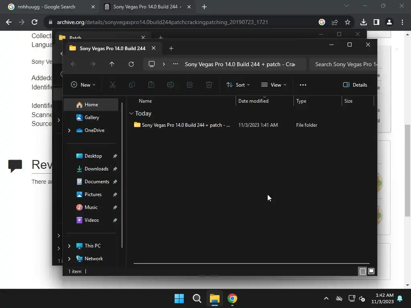This screenshot has height=308, width=411.
Task: Click the Explorer forward navigation arrow
Action: point(93,64)
